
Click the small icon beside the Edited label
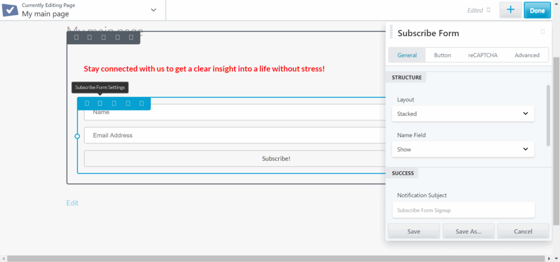tap(489, 10)
